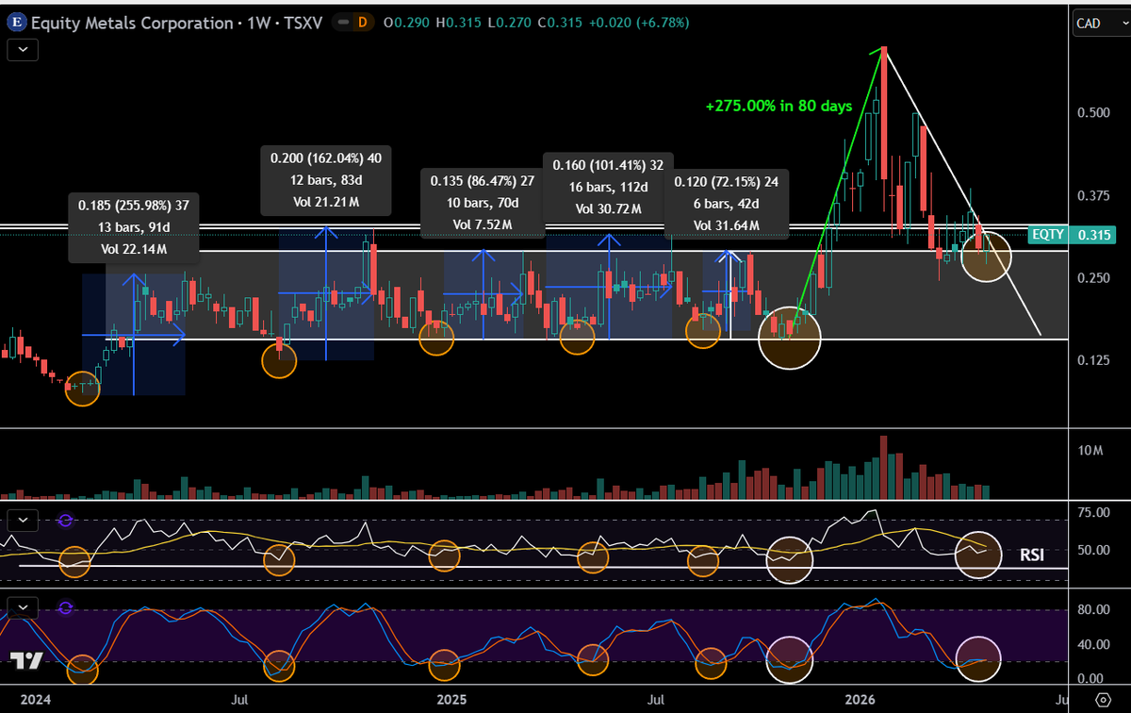The height and width of the screenshot is (713, 1131).
Task: Click the 0.125 price axis label
Action: [1092, 359]
